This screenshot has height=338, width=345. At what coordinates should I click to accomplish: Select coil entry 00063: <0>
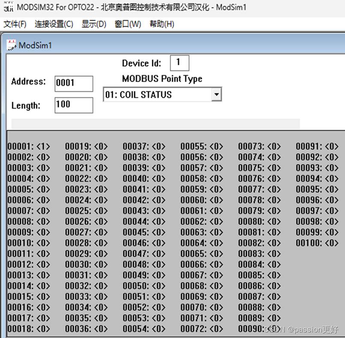coord(202,232)
